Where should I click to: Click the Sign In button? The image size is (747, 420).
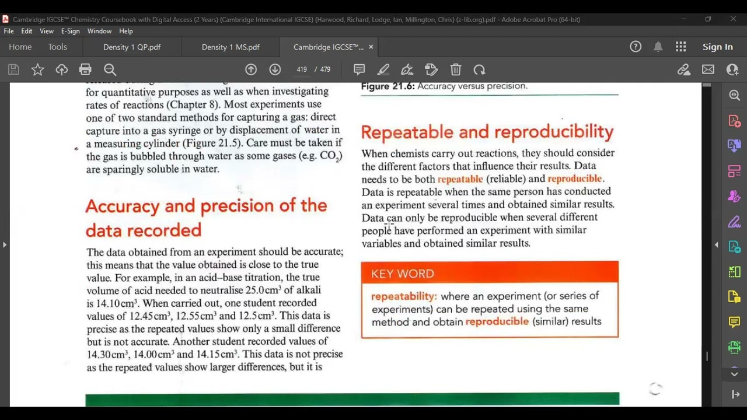point(718,47)
